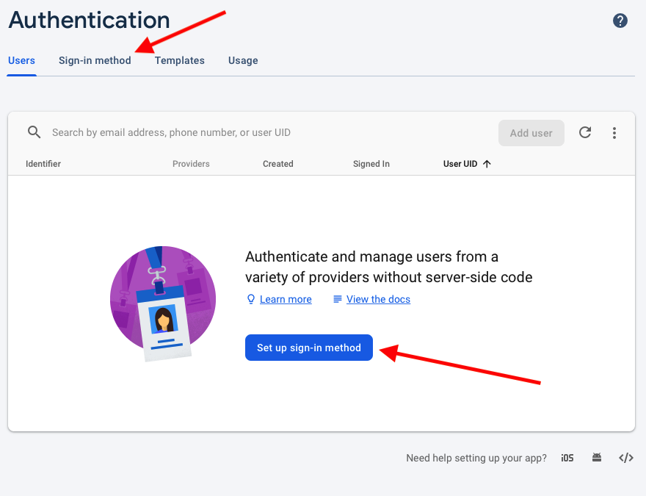Click the web code setup icon
The image size is (646, 496).
pos(625,458)
